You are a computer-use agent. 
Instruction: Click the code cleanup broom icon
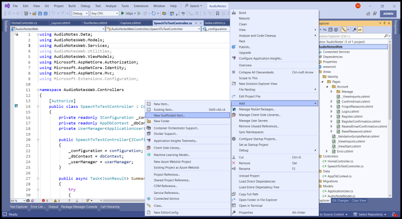(88, 201)
